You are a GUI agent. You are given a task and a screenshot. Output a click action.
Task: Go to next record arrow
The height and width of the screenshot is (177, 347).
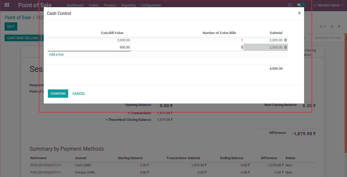[339, 26]
